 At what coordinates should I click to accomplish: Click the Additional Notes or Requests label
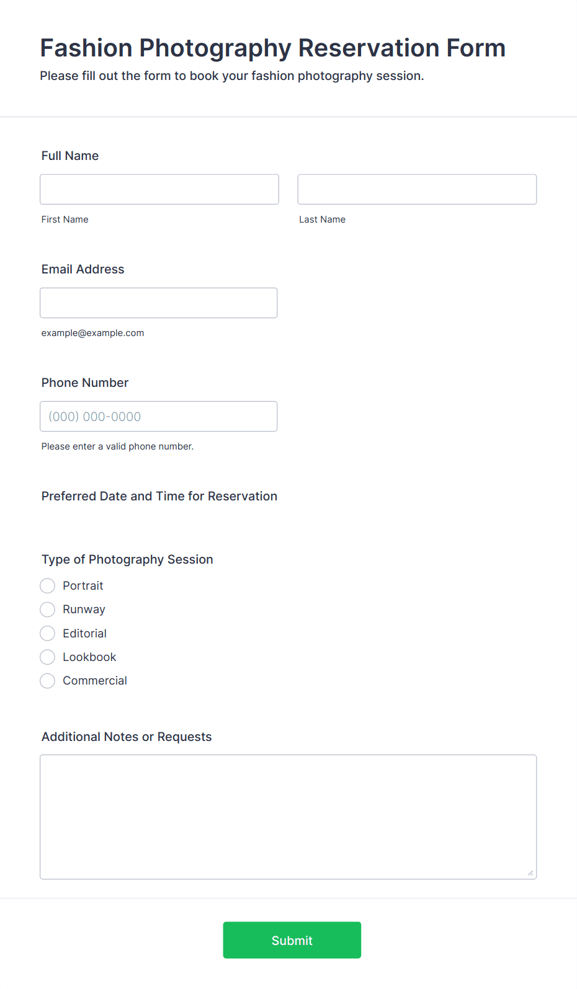[127, 737]
